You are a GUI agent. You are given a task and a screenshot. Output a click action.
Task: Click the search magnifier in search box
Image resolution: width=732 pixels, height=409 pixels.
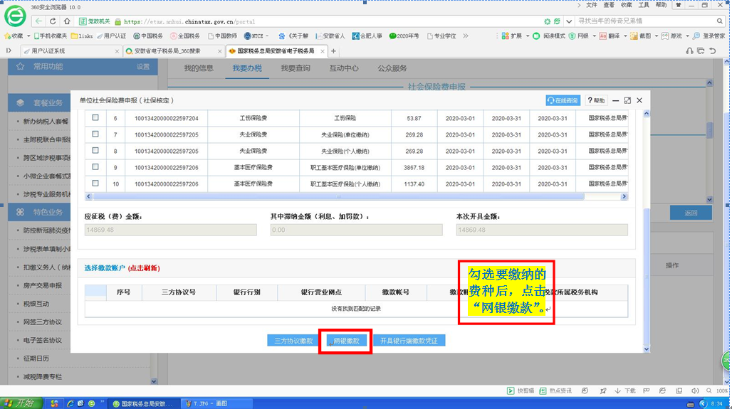tap(719, 21)
